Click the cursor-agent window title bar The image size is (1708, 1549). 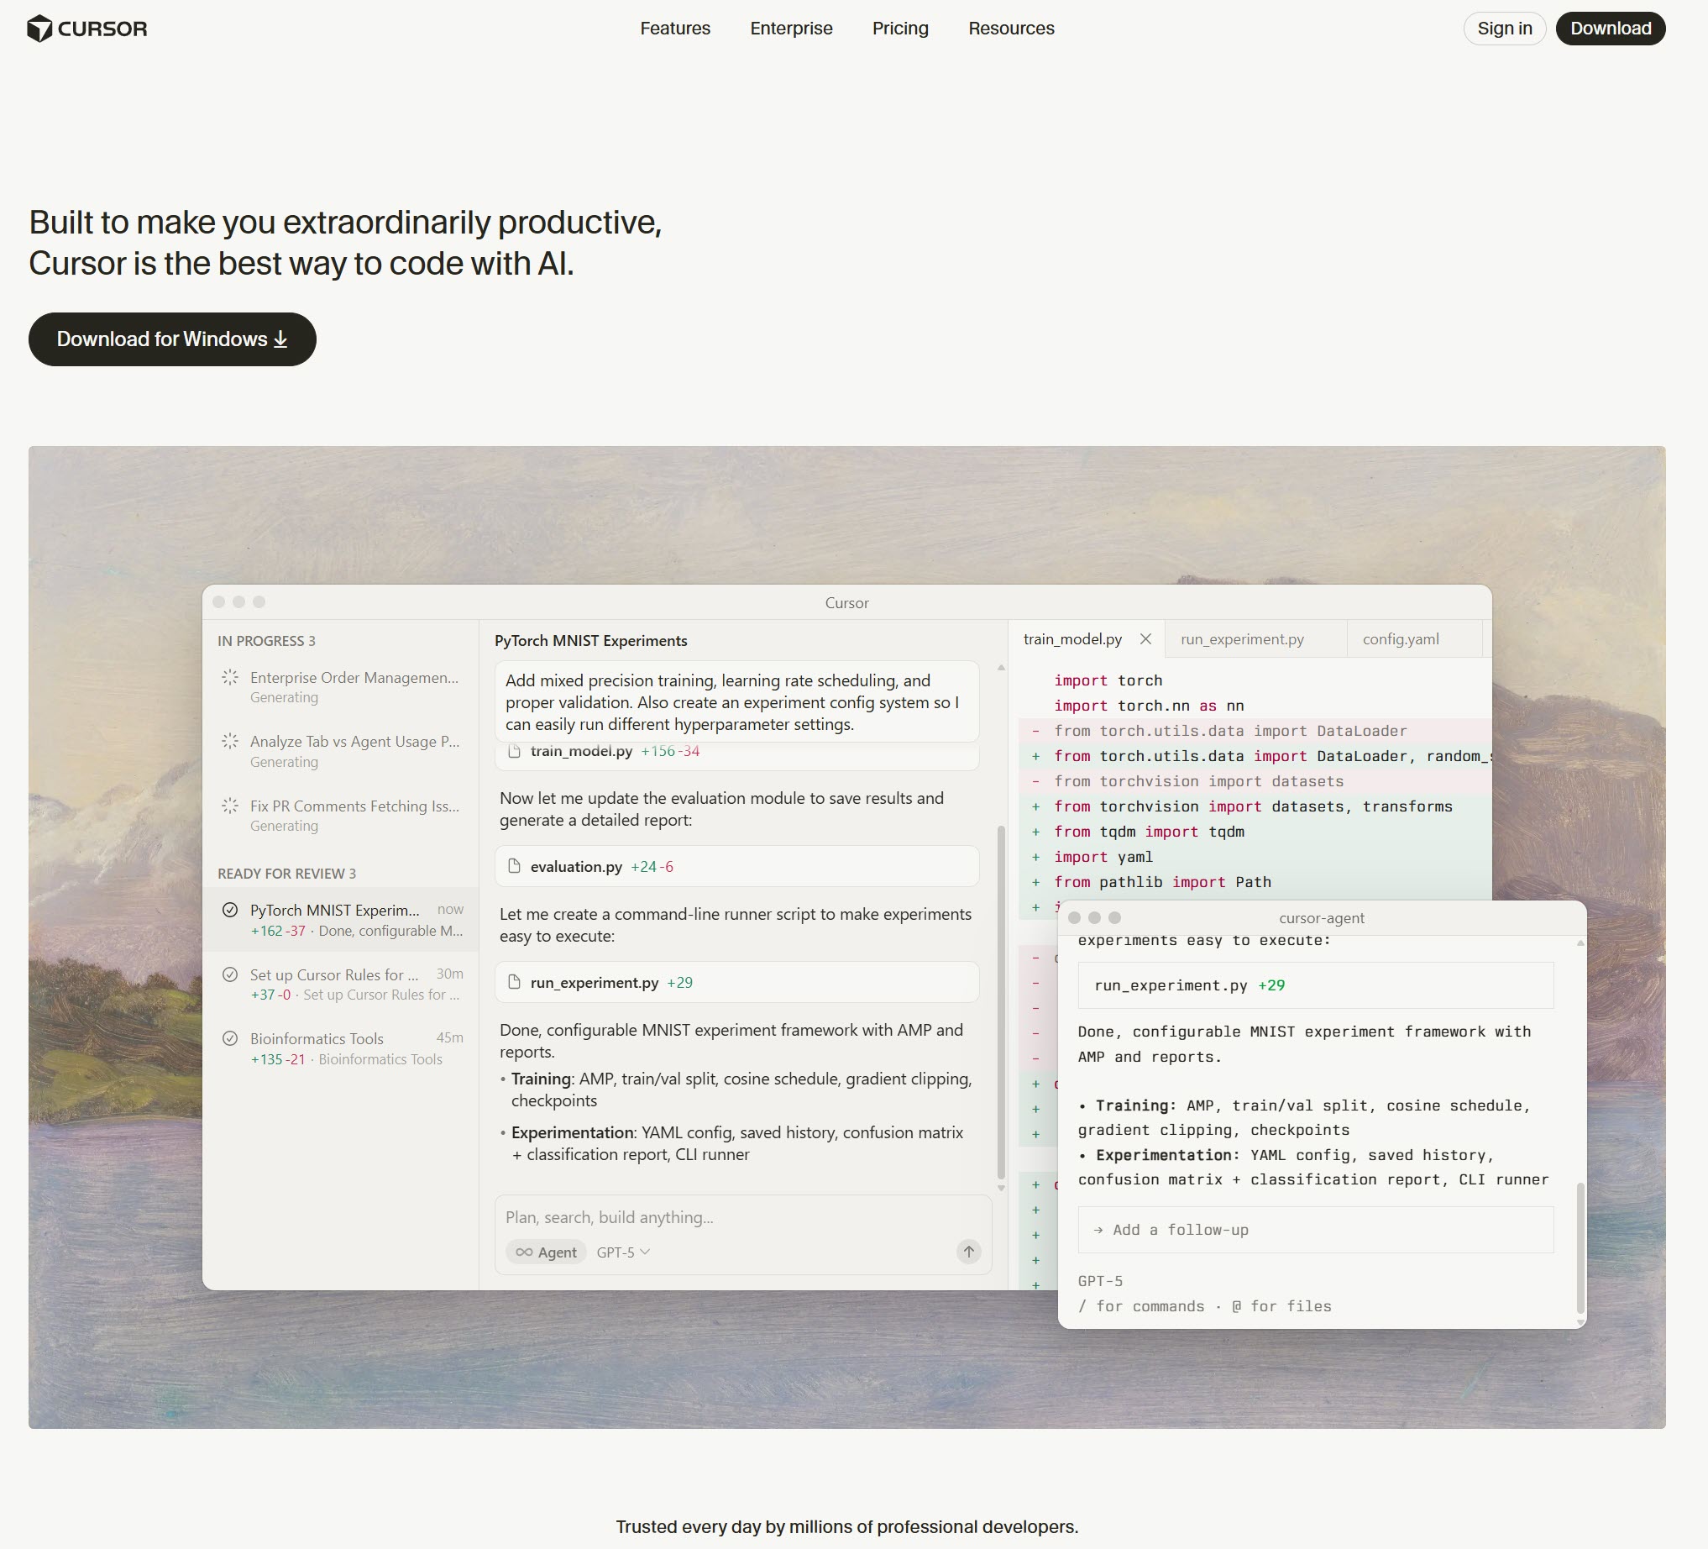pos(1322,917)
